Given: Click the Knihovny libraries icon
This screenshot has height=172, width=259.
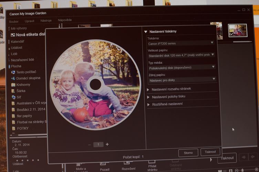Looking at the screenshot, I should point(13,85).
